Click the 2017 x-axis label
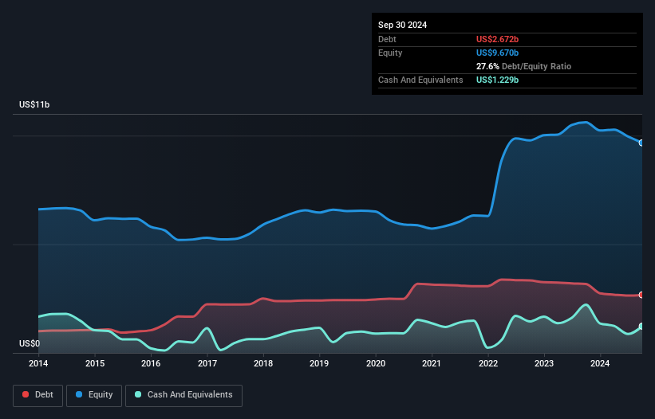This screenshot has height=419, width=655. [207, 363]
